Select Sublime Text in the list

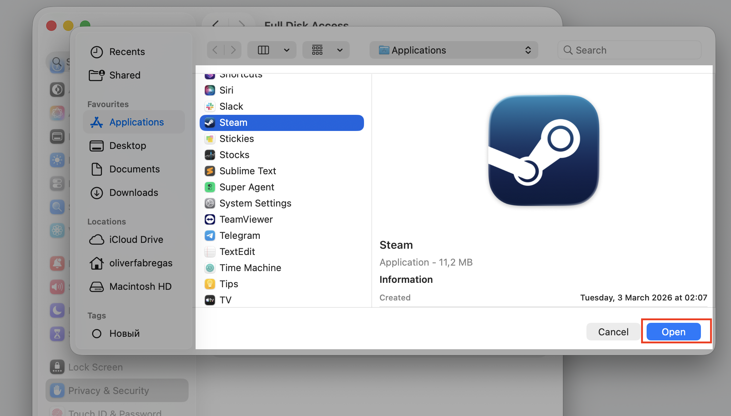[x=282, y=171]
